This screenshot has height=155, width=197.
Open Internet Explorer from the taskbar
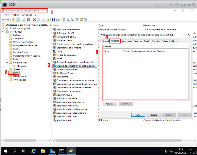point(34,151)
